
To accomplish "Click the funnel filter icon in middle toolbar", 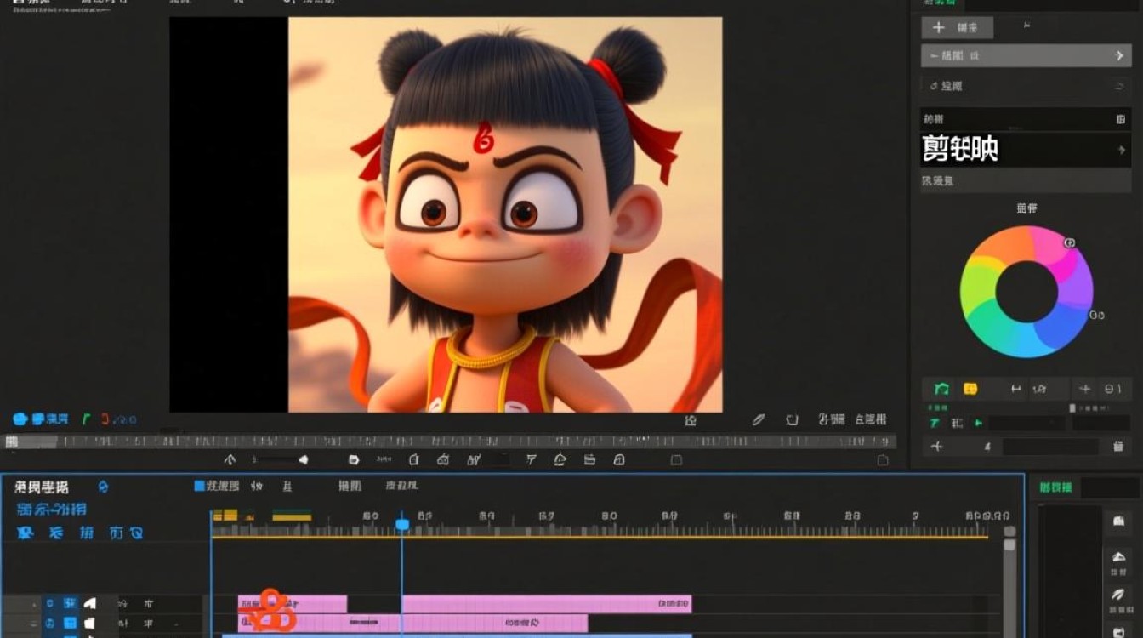I will coord(532,459).
